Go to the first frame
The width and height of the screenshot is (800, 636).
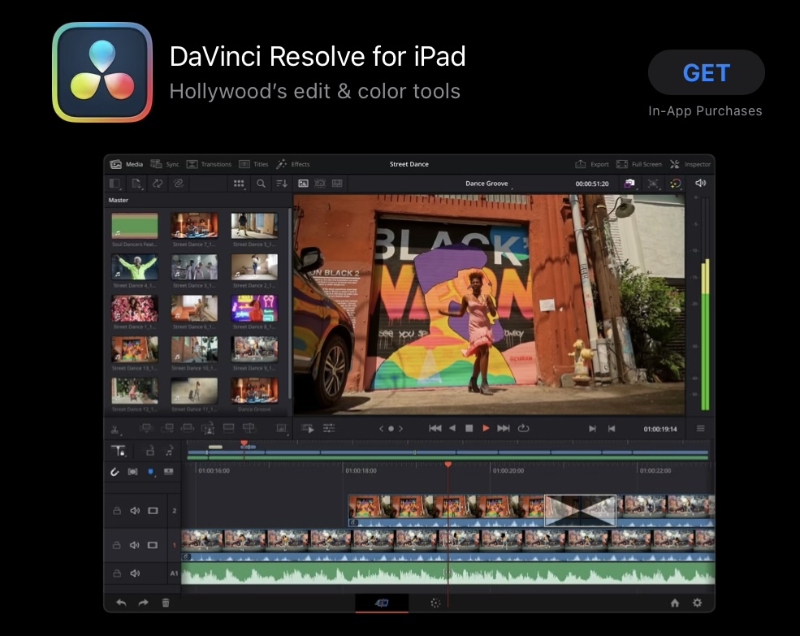click(435, 428)
